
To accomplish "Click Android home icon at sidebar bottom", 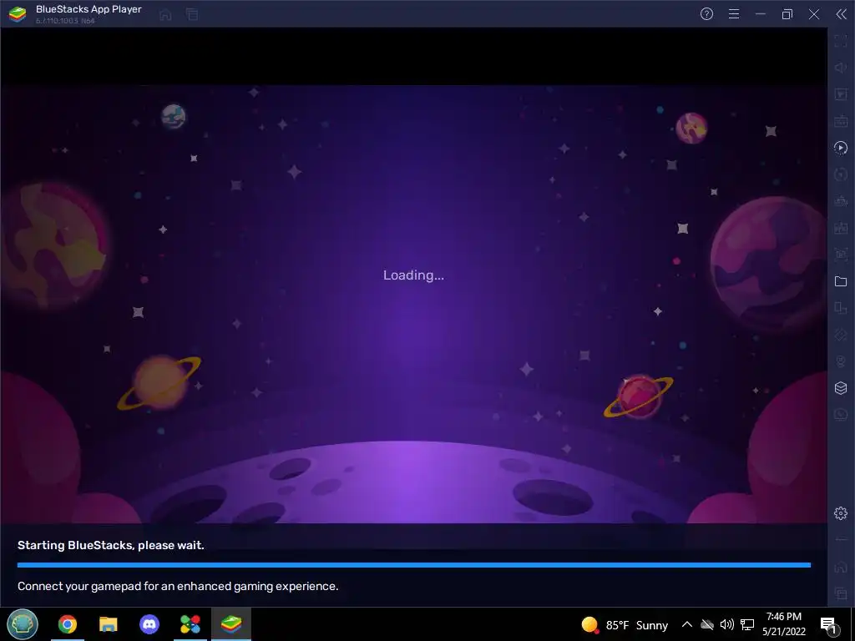I will [x=841, y=567].
